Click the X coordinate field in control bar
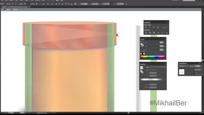This screenshot has width=204, height=115. click(84, 4)
